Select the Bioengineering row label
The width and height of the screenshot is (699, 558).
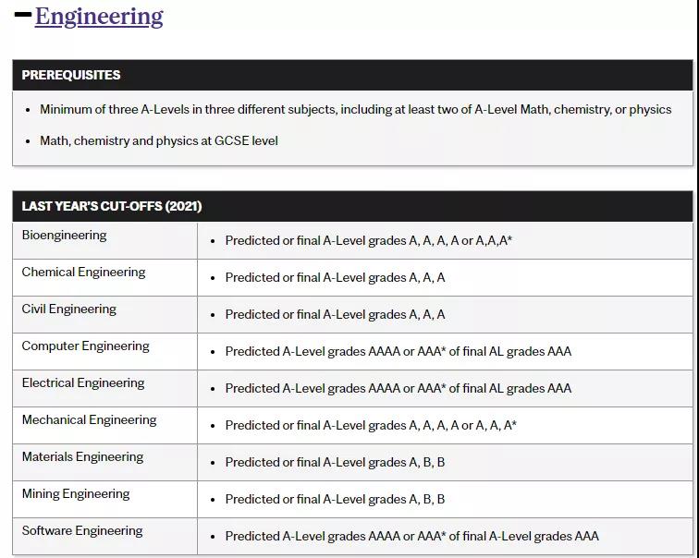click(65, 236)
